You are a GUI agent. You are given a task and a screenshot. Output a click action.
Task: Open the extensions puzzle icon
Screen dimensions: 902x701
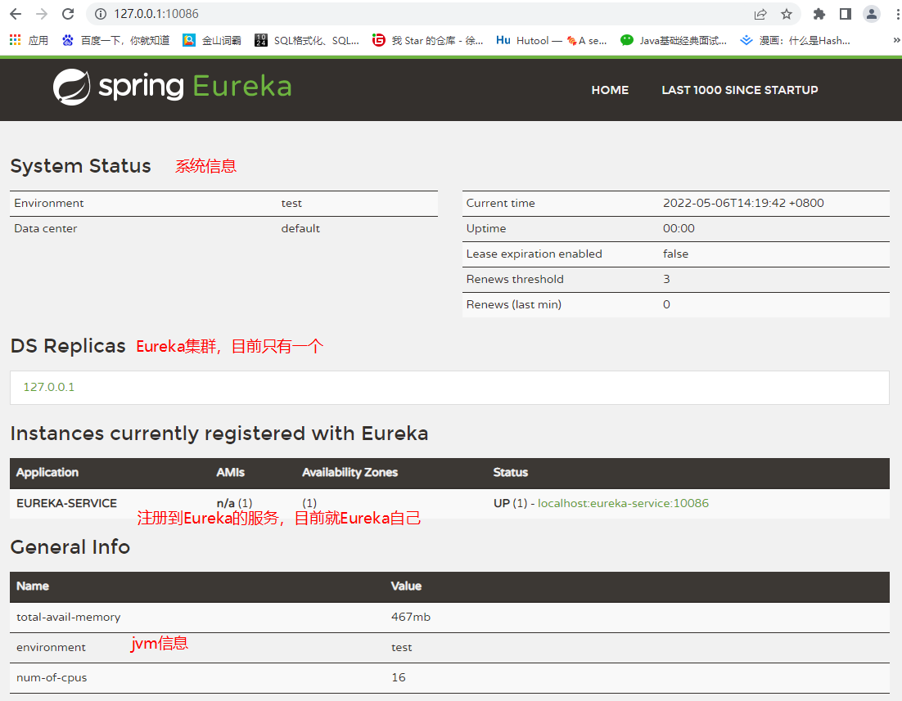[819, 14]
